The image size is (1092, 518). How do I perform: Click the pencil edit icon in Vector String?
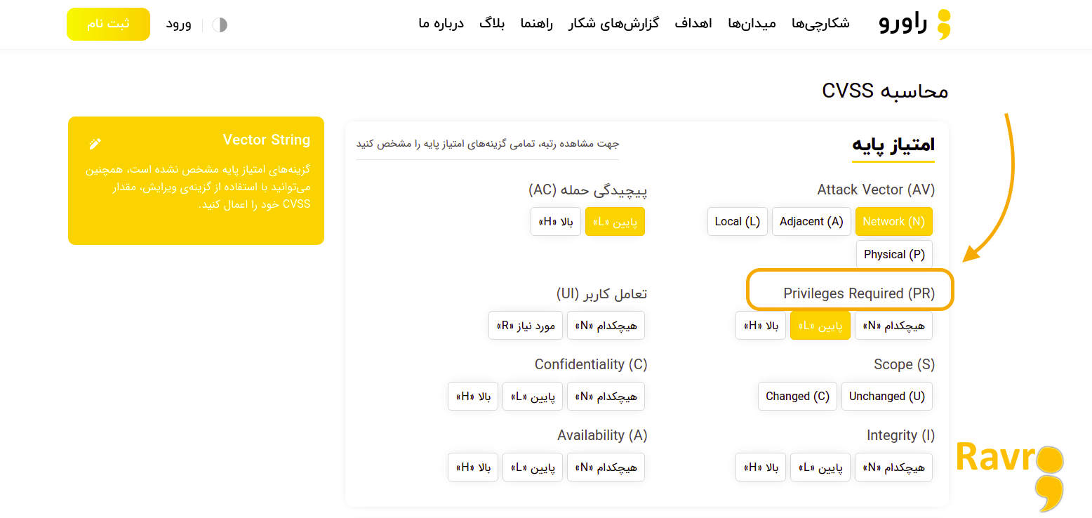pos(95,143)
